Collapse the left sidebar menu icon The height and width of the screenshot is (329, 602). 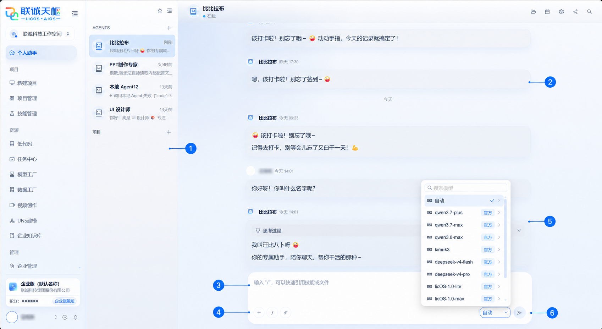coord(74,13)
